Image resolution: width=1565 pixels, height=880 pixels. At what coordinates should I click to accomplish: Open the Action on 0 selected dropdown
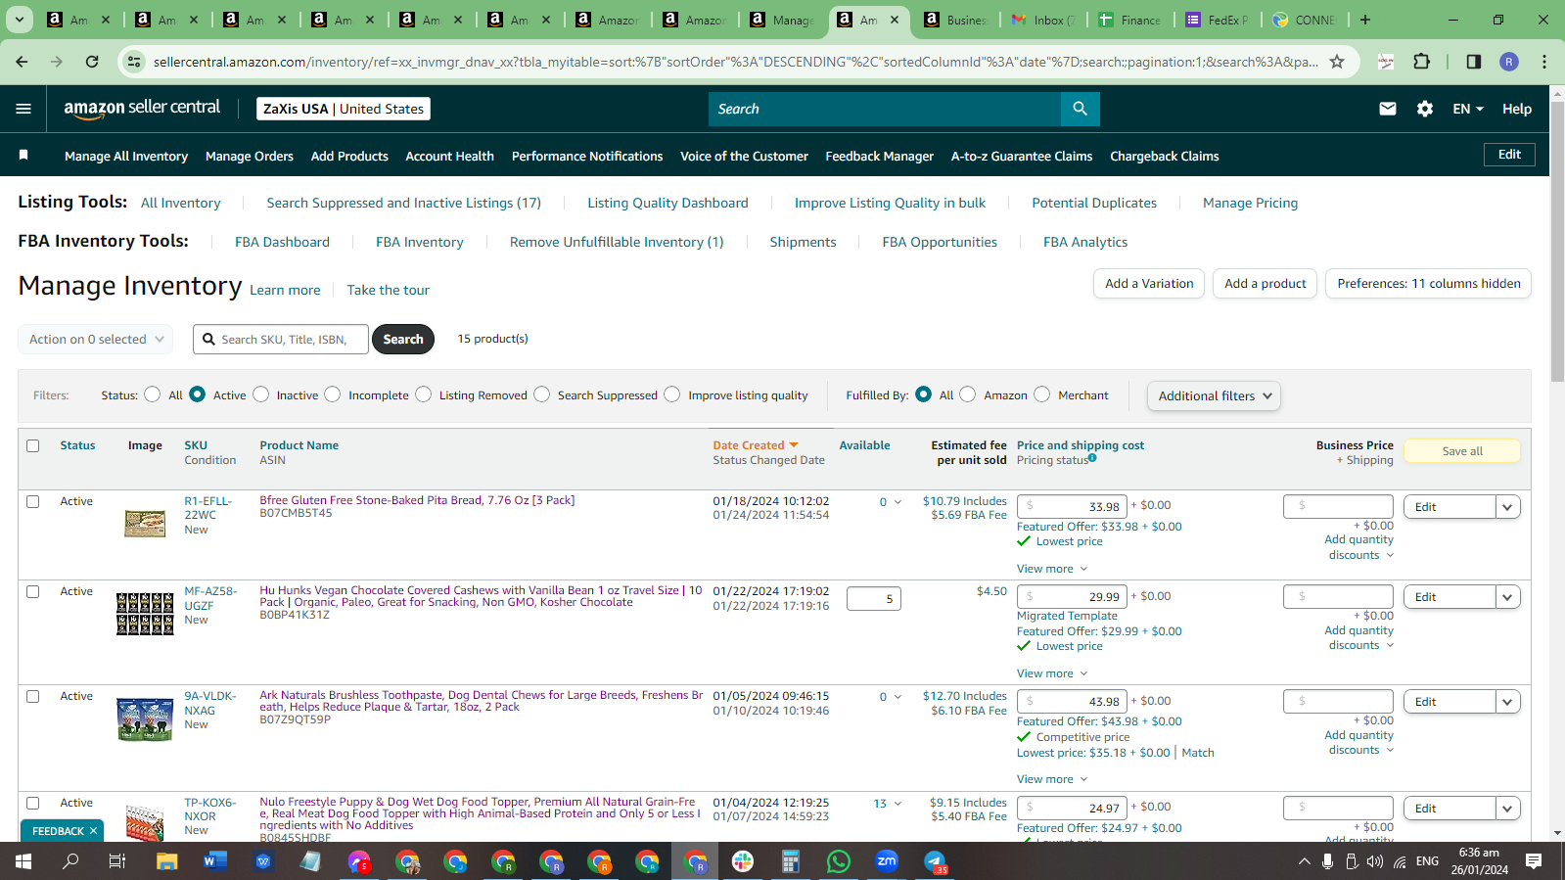pyautogui.click(x=96, y=340)
